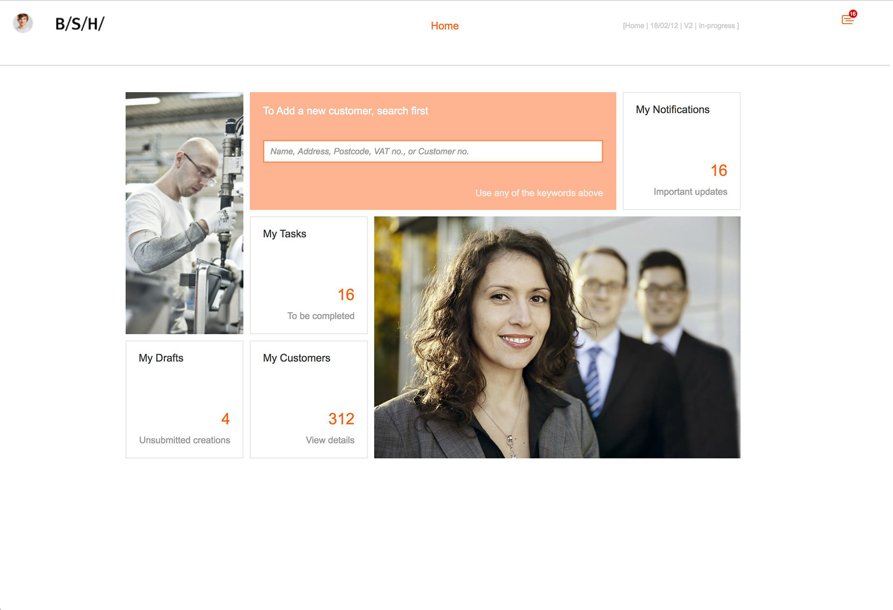Click the factory worker photo
Viewport: 893px width, 610px height.
(x=185, y=213)
